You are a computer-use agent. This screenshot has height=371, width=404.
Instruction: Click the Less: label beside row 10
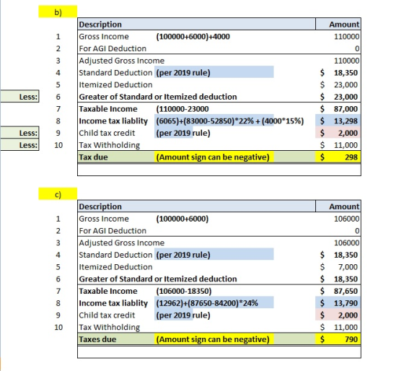[19, 145]
